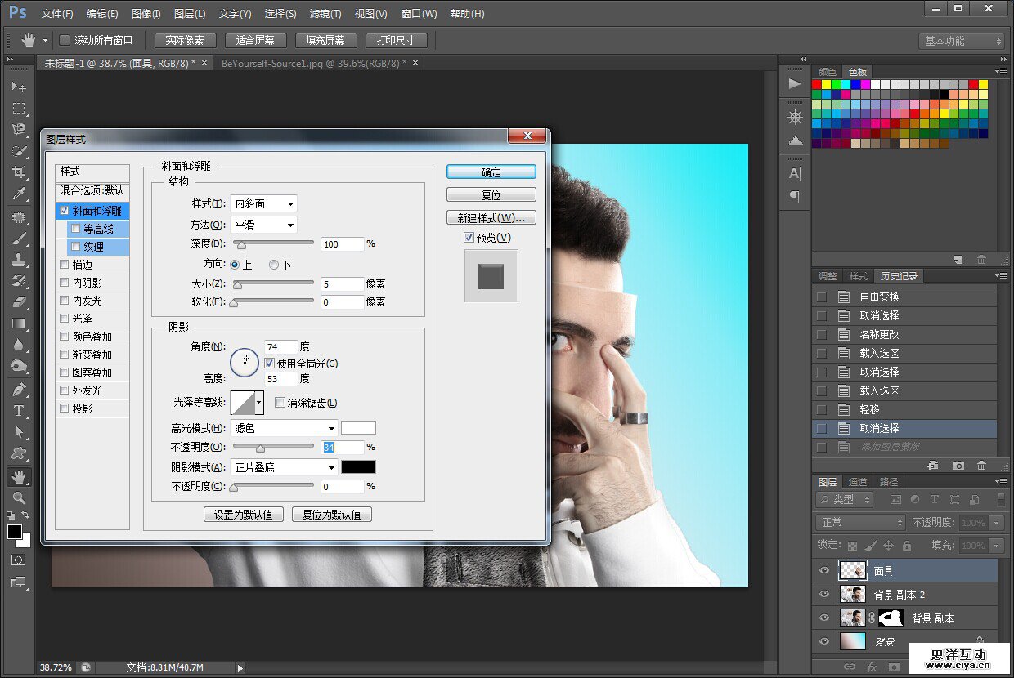
Task: Open the 滤镜(T) menu
Action: click(x=325, y=14)
